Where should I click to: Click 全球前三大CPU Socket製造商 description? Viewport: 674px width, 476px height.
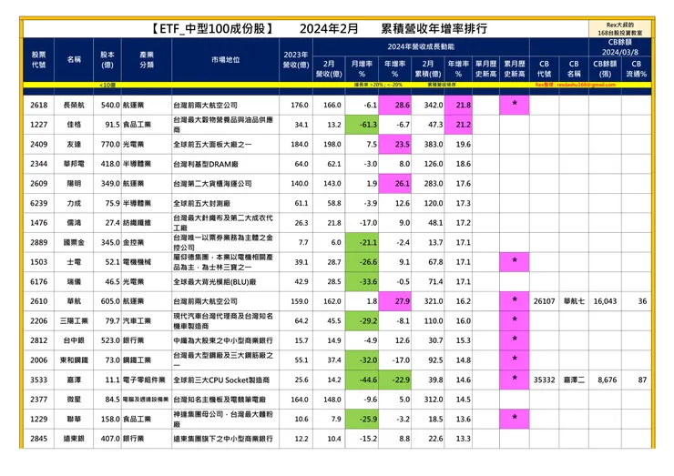pyautogui.click(x=221, y=380)
